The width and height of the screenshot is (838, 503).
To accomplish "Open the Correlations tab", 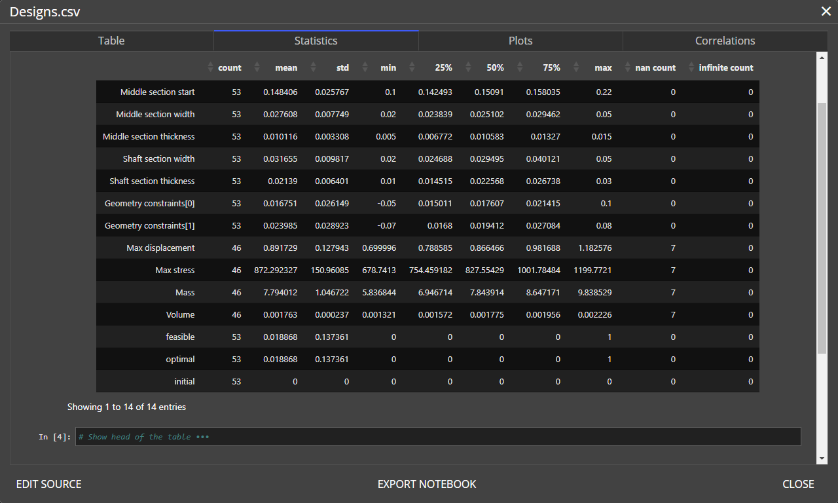I will click(x=725, y=41).
